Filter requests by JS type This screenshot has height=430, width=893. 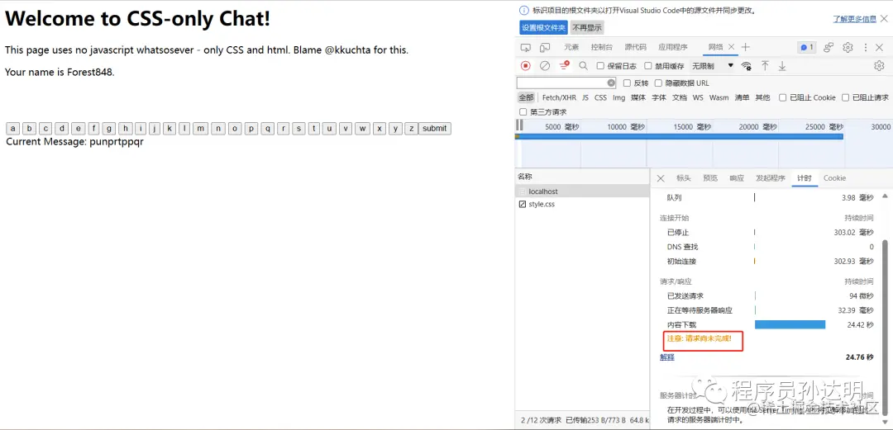click(x=585, y=98)
